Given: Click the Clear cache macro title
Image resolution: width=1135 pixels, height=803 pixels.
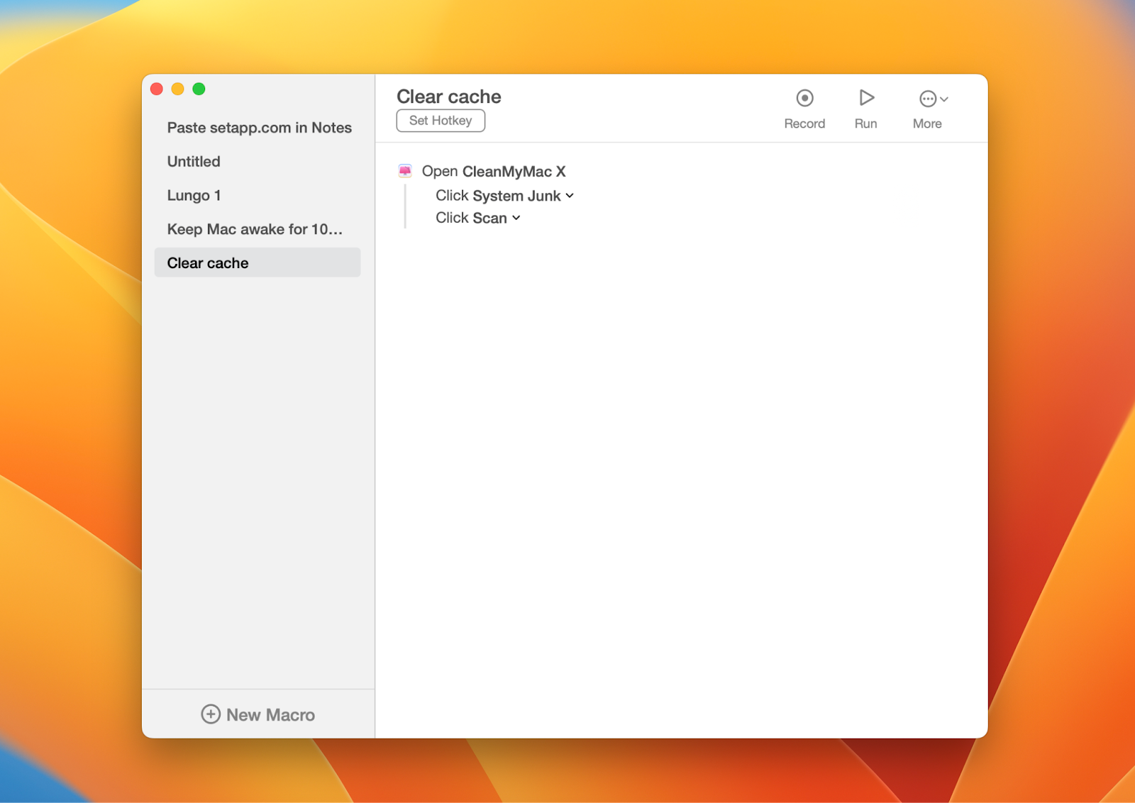Looking at the screenshot, I should point(449,96).
